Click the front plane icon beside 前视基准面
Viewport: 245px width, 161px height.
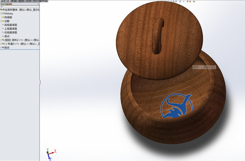click(3, 25)
